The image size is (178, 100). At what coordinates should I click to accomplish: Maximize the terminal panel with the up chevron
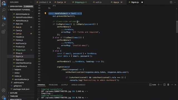click(172, 85)
